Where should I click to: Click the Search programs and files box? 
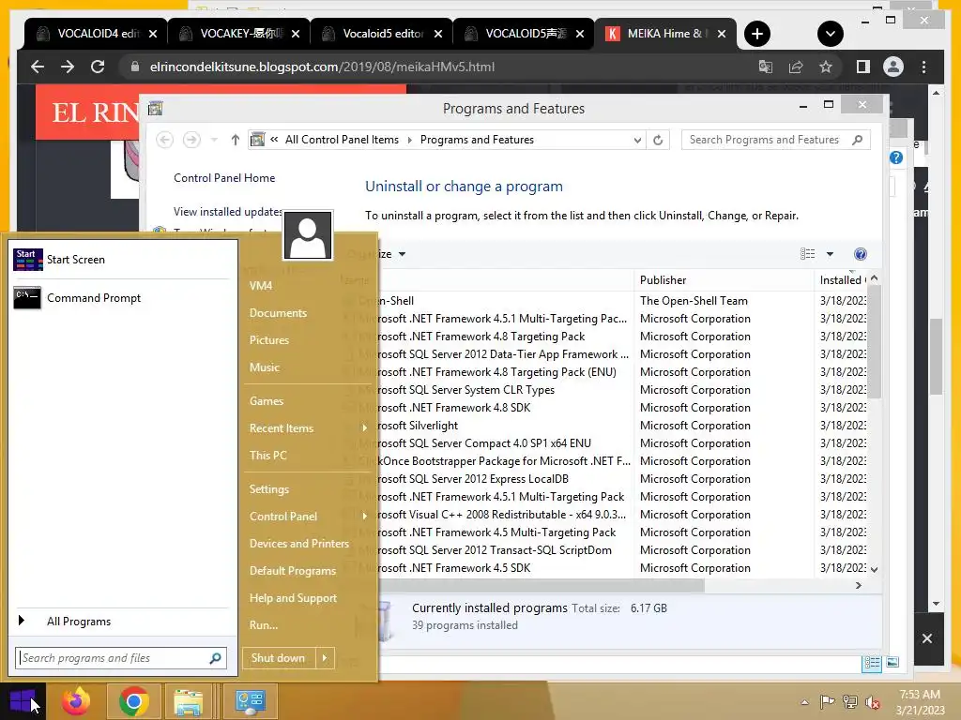click(121, 658)
